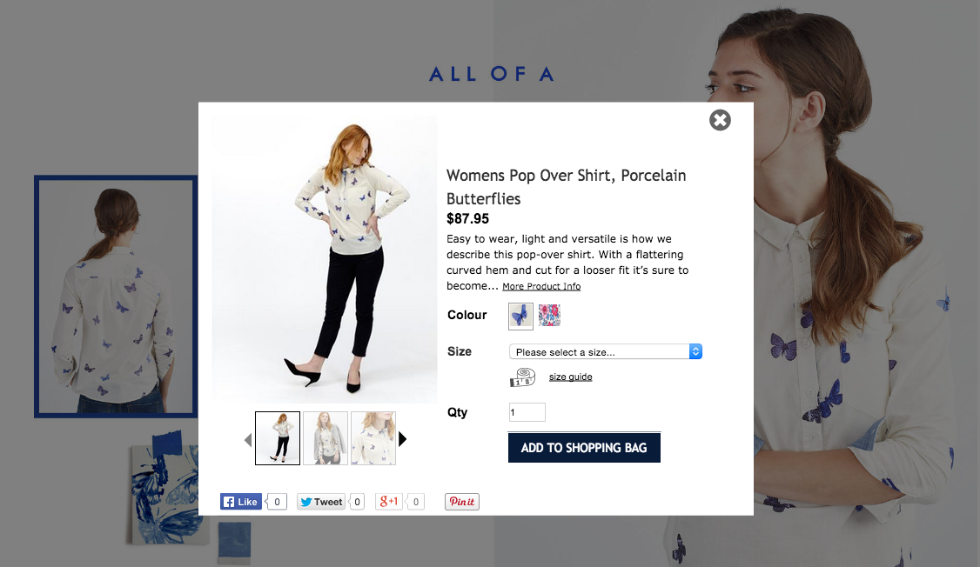Image resolution: width=980 pixels, height=567 pixels.
Task: Click the main product image
Action: (x=325, y=258)
